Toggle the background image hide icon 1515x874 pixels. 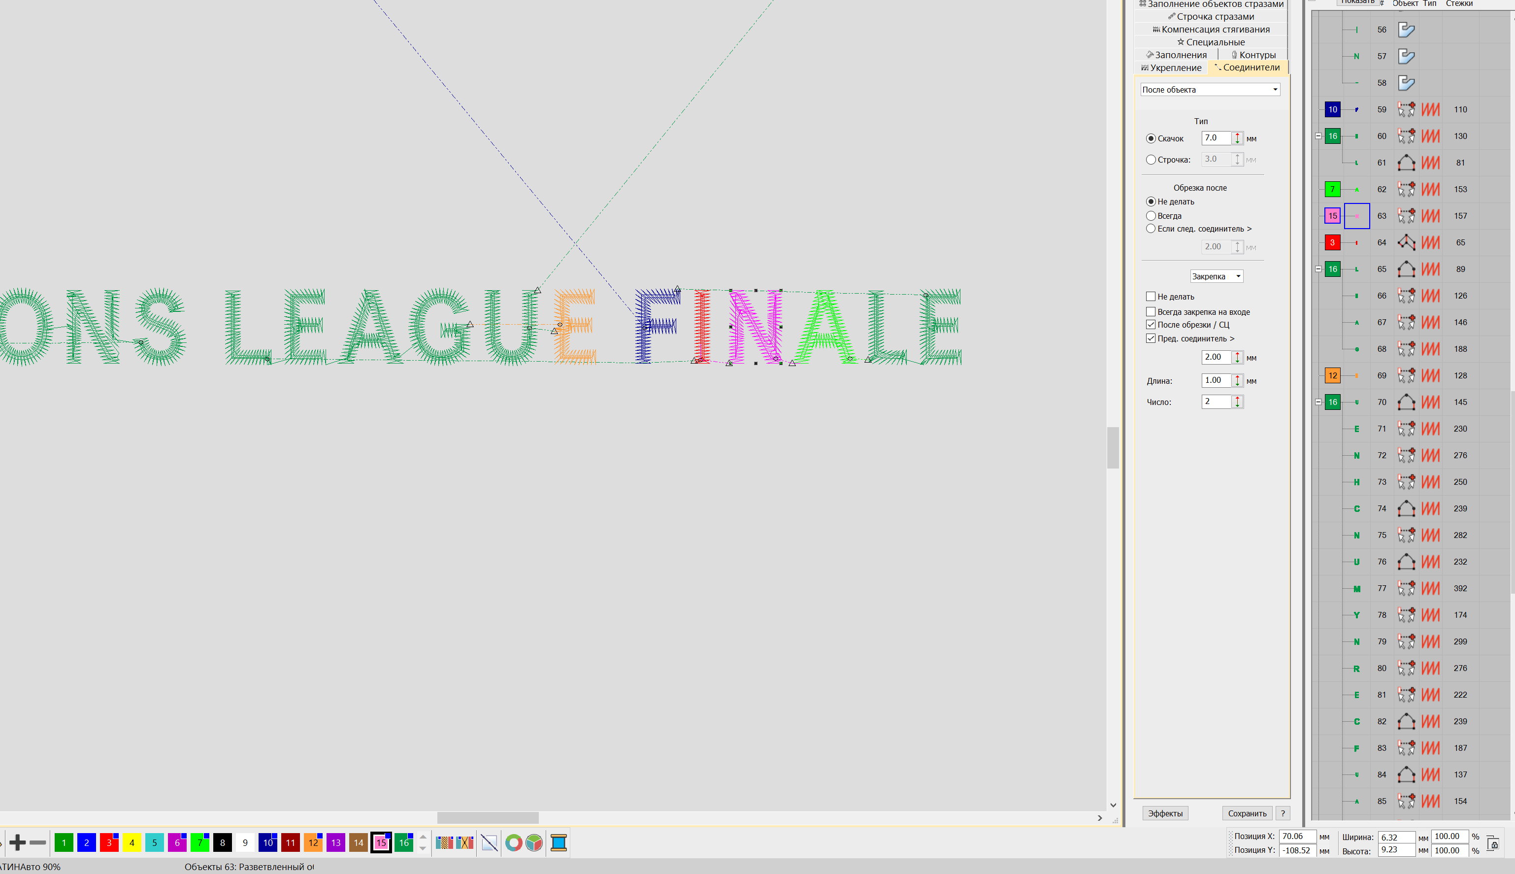490,843
